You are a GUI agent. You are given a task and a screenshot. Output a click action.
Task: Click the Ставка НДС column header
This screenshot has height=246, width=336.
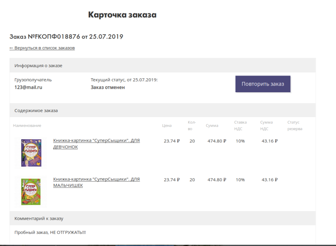pyautogui.click(x=240, y=126)
